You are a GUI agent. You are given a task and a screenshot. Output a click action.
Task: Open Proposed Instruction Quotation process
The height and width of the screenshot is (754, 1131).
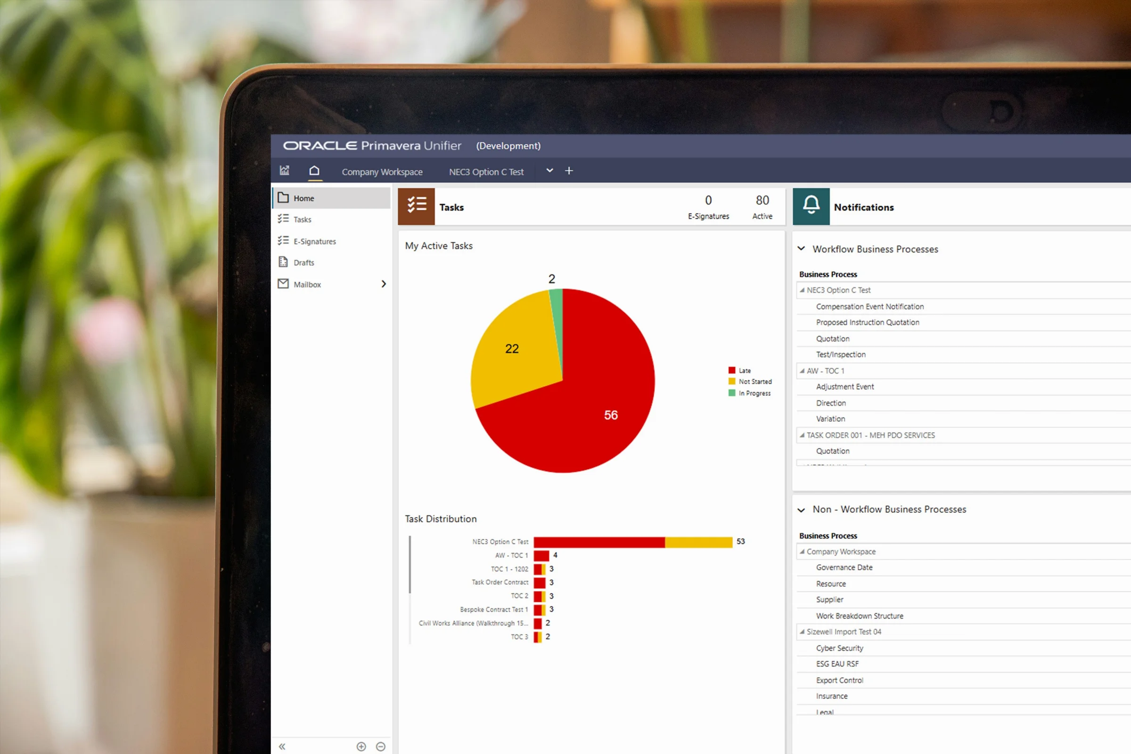pyautogui.click(x=868, y=322)
